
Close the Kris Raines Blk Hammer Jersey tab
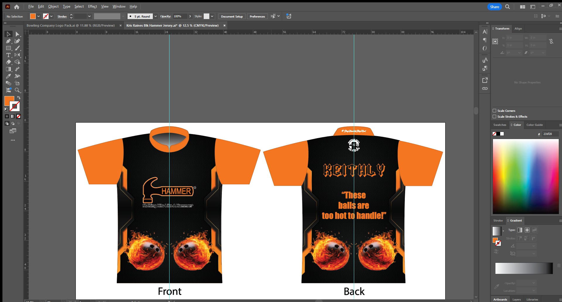(225, 25)
